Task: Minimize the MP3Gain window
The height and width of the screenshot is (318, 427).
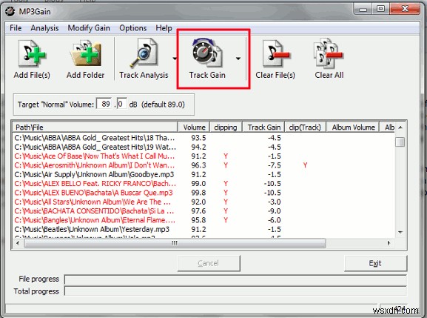Action: click(x=363, y=10)
